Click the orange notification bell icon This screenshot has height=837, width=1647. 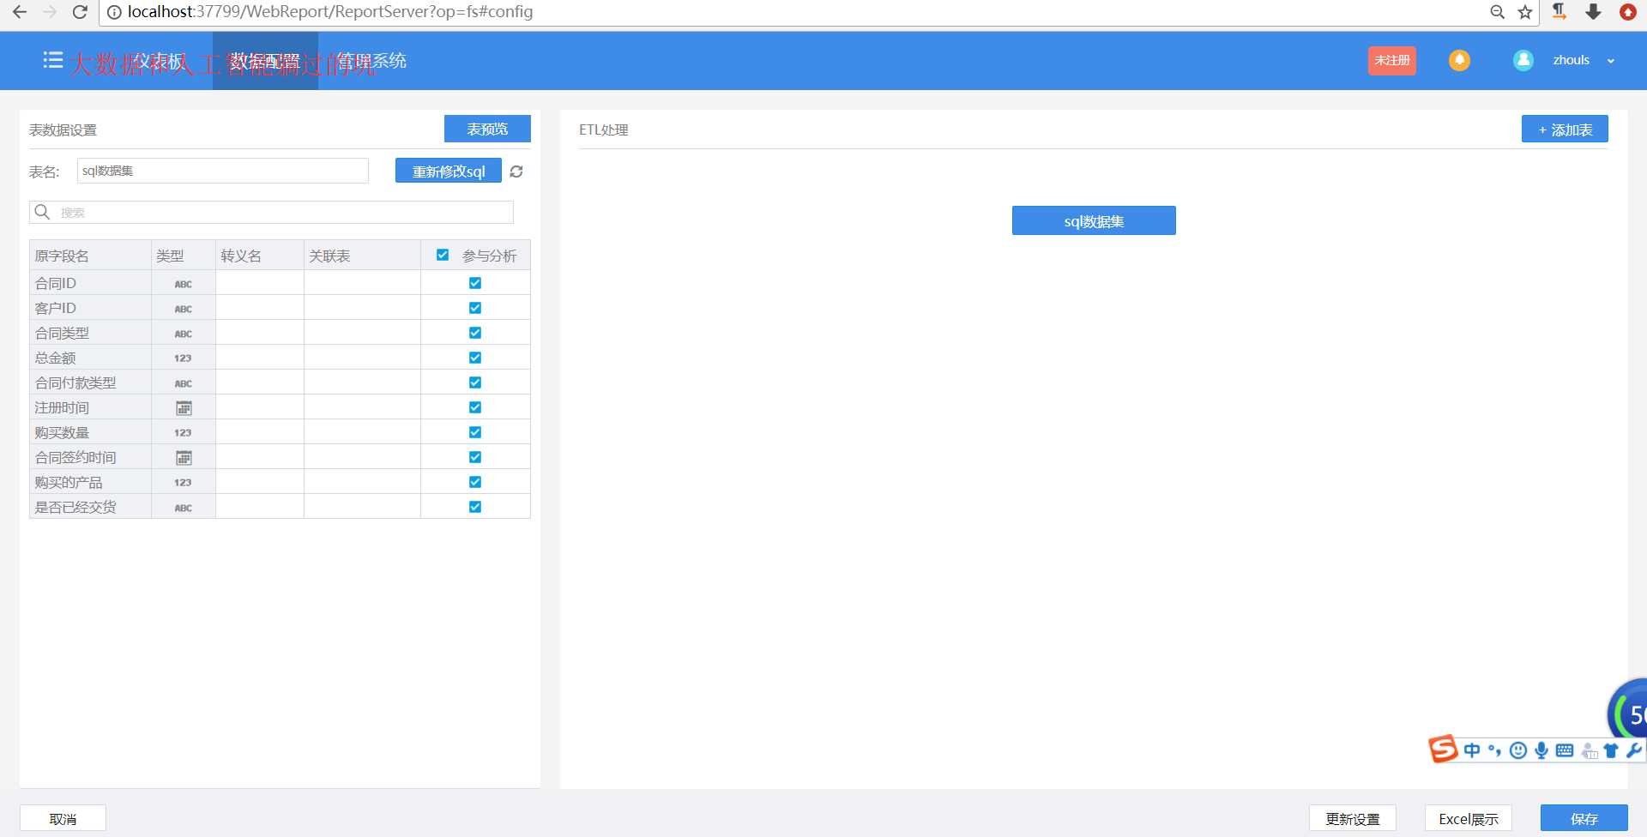(x=1459, y=60)
